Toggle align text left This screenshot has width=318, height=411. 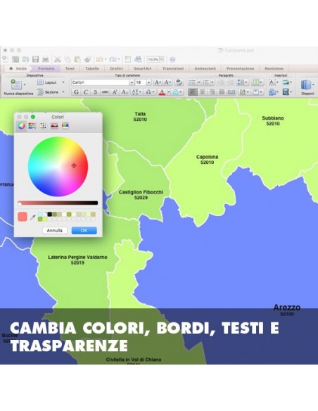(x=193, y=92)
